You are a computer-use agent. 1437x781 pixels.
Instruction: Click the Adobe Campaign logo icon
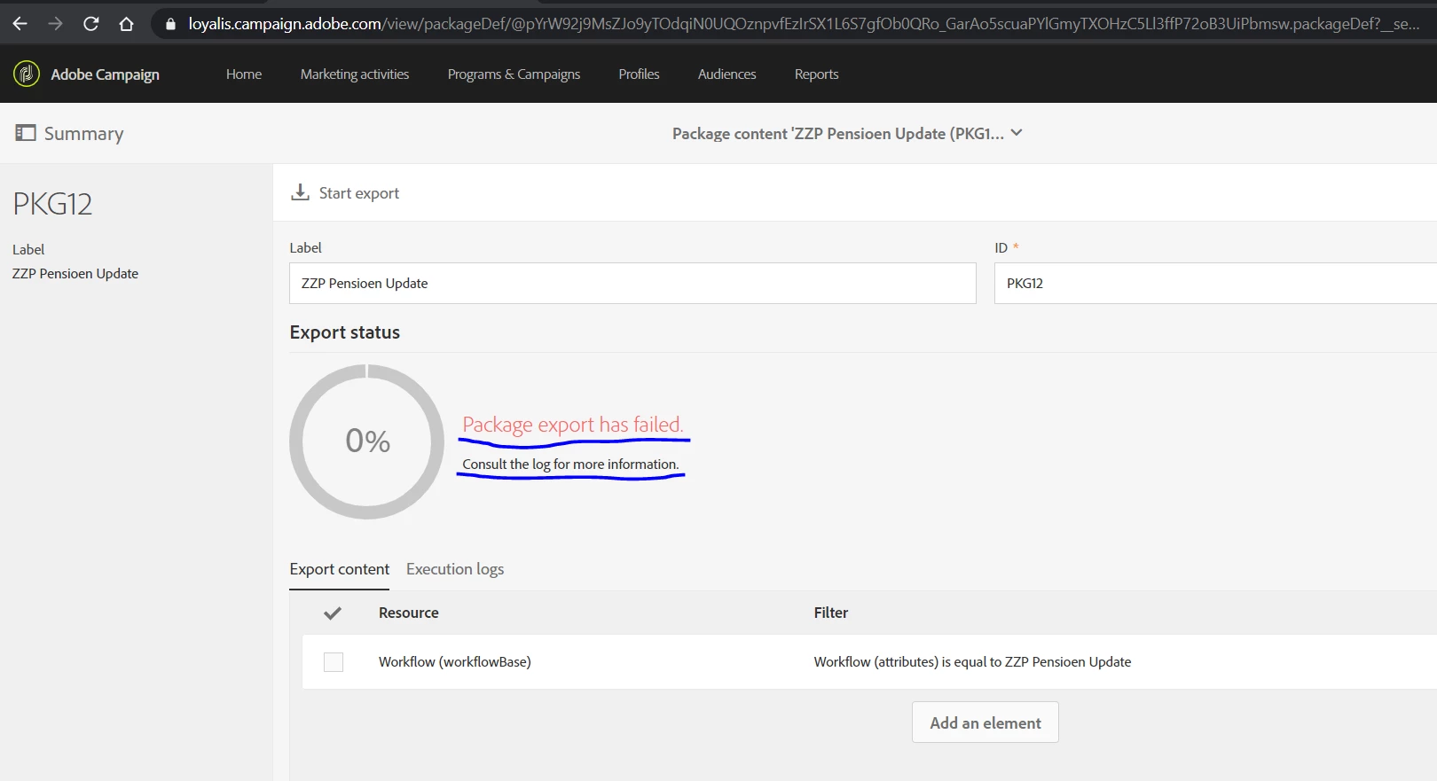(x=27, y=74)
